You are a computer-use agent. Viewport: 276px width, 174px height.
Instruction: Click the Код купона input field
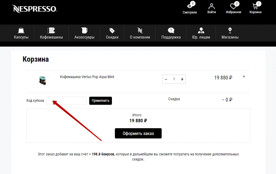click(x=66, y=101)
